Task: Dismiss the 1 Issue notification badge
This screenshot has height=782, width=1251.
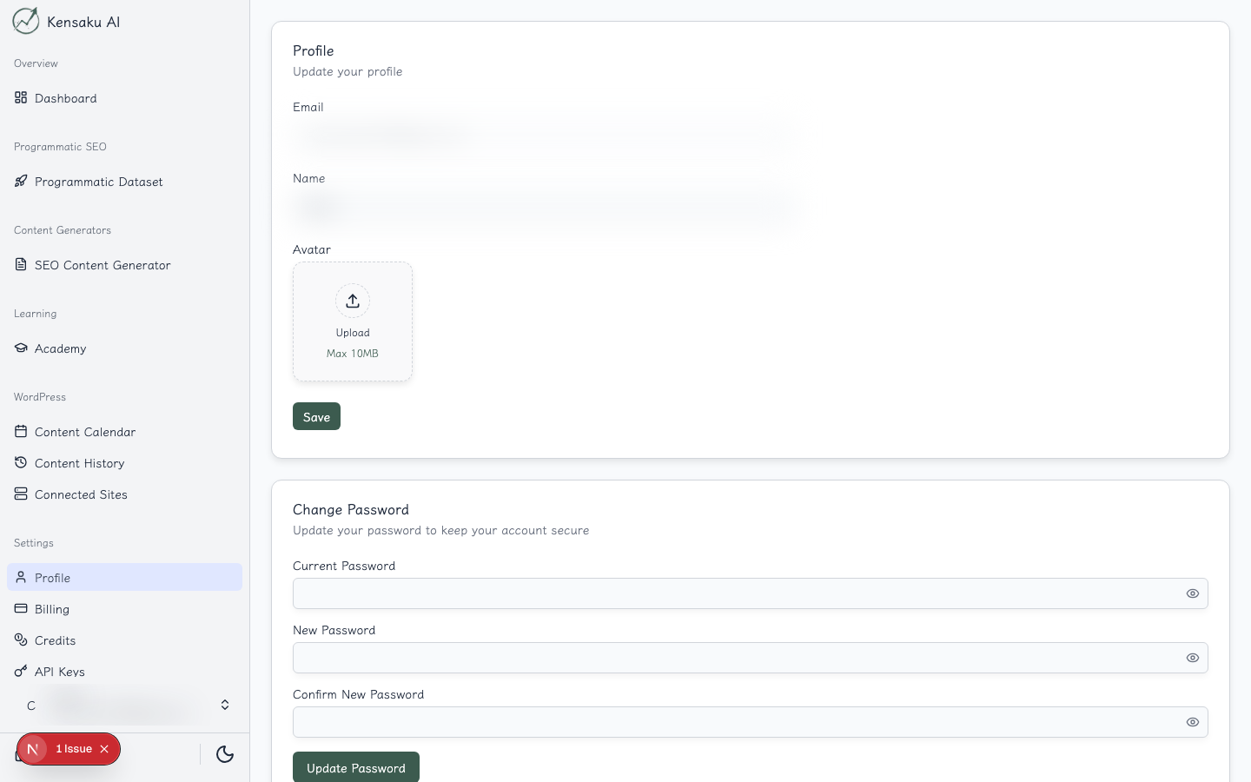Action: click(104, 749)
